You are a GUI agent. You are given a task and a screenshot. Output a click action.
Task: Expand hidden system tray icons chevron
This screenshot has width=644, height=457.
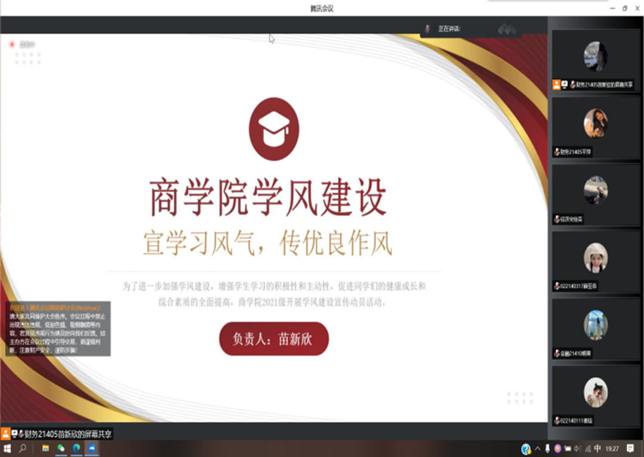coord(537,449)
